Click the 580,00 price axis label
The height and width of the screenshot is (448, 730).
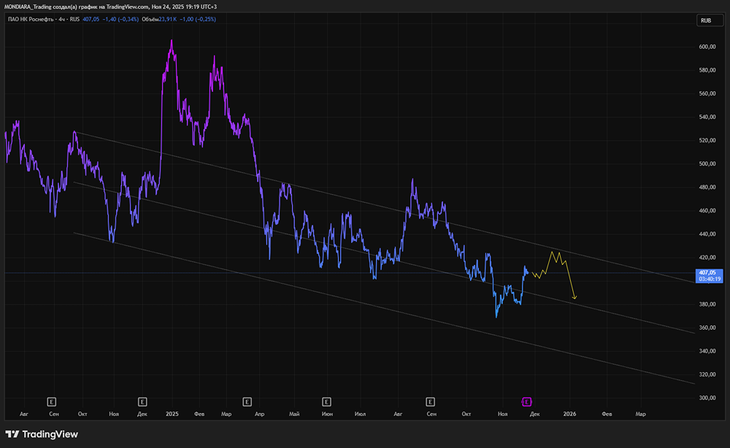[x=707, y=70]
